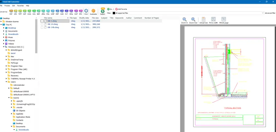The image size is (276, 132).
Task: Select the checkbox next to DB-14b.dwg
Action: [42, 28]
